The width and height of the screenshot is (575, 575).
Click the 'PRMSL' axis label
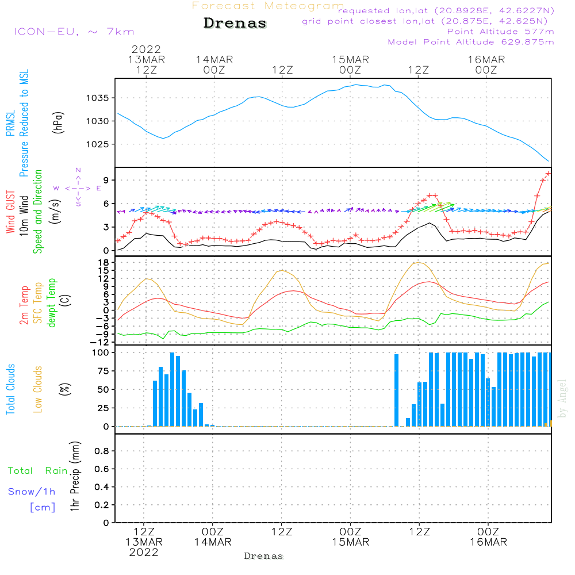pos(10,122)
